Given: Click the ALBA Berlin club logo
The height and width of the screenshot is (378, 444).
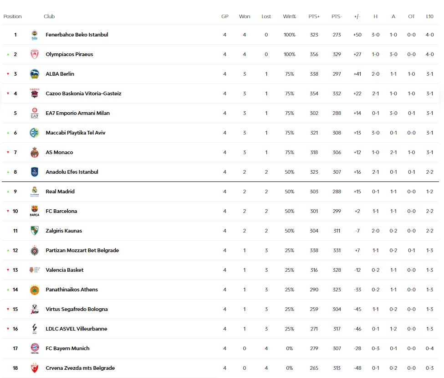Looking at the screenshot, I should point(35,74).
